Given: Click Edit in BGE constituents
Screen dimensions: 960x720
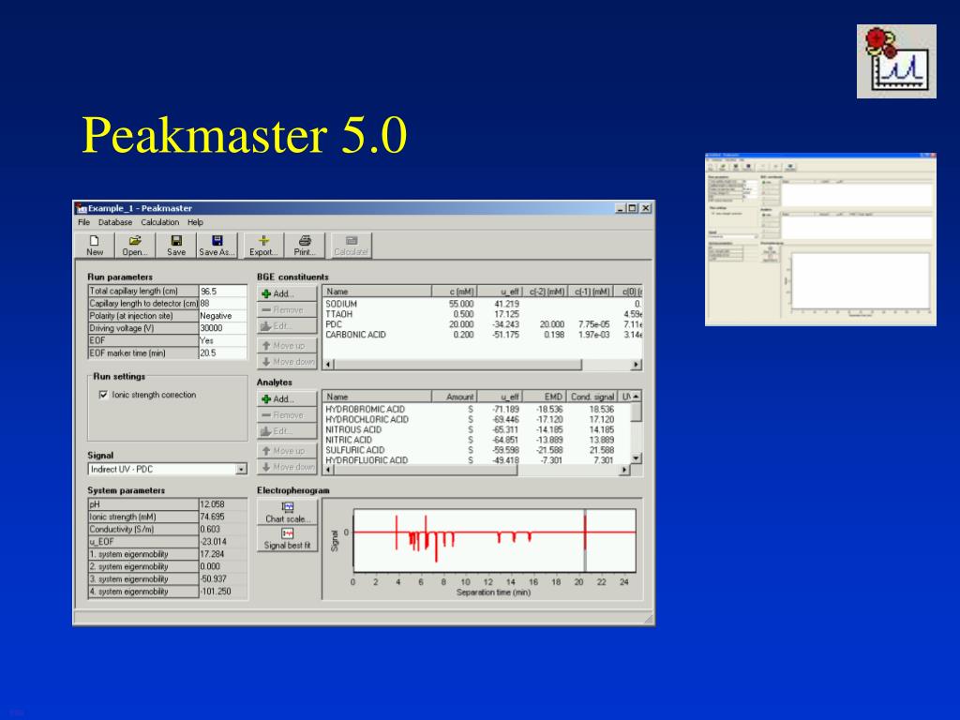Looking at the screenshot, I should pyautogui.click(x=287, y=325).
